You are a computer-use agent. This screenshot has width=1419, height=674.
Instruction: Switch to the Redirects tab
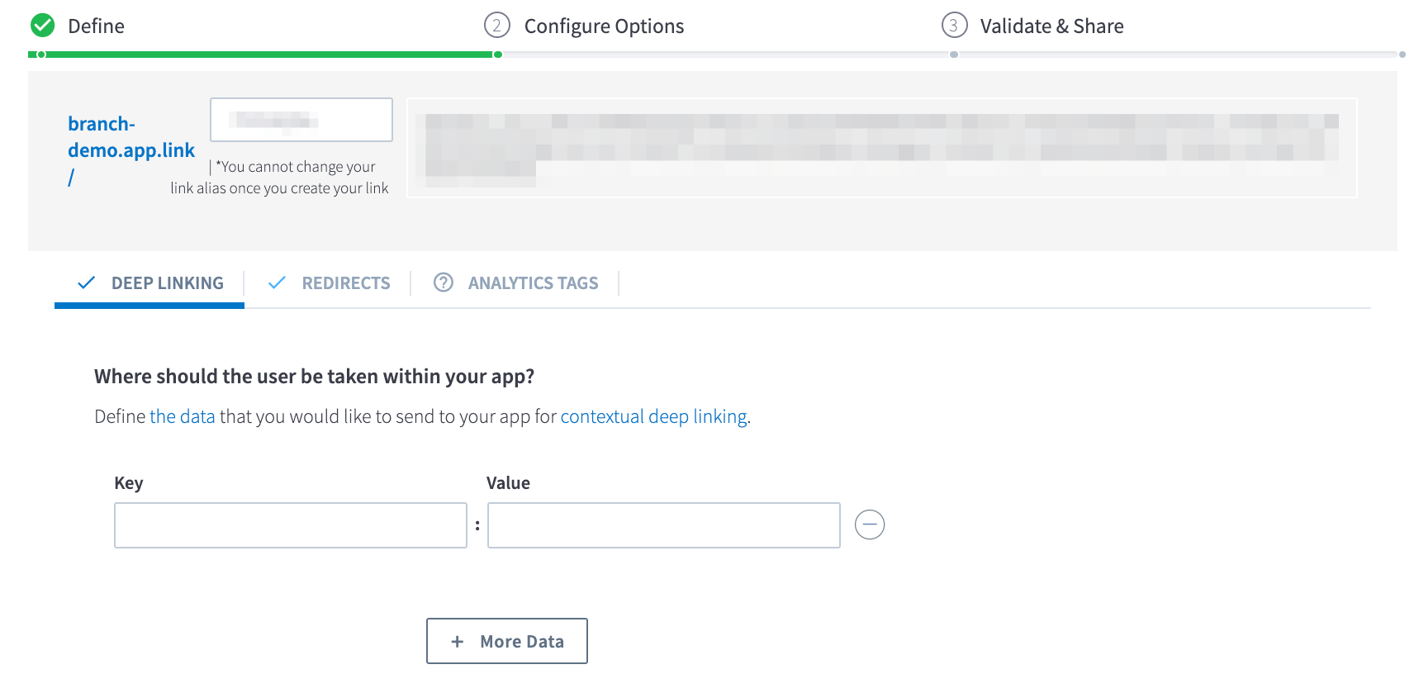point(345,283)
